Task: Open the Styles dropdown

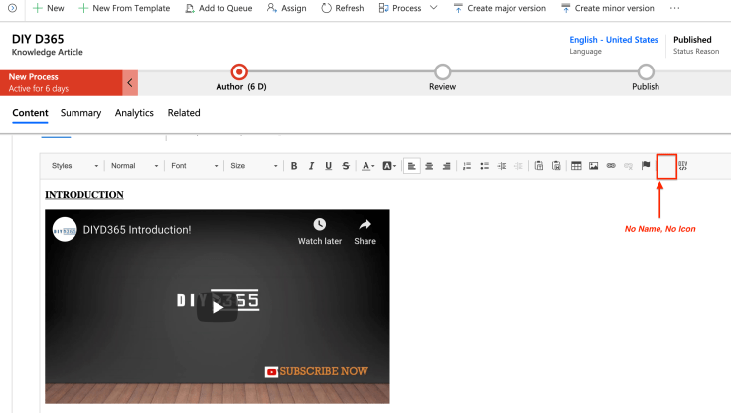Action: tap(74, 166)
